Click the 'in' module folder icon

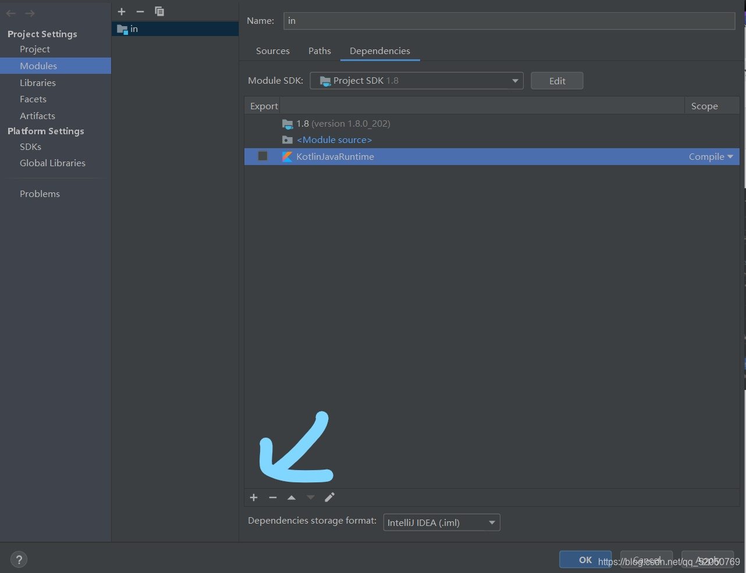click(122, 29)
